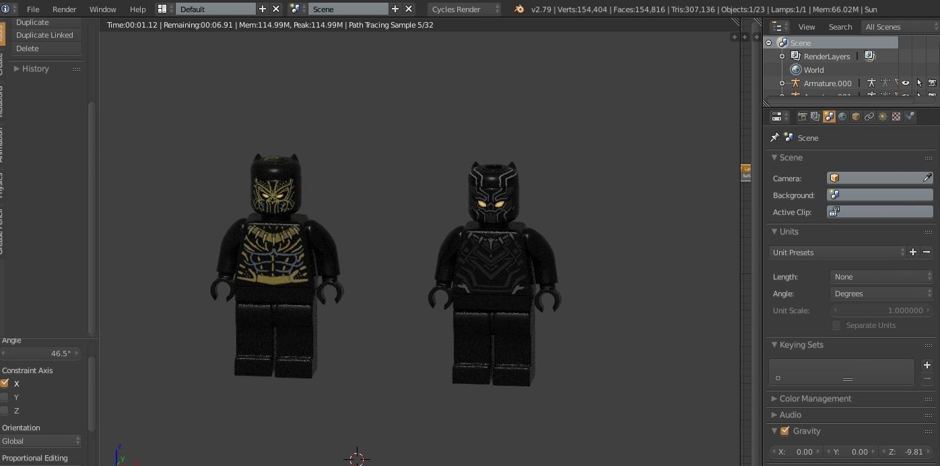Collapse the Scene tree node

(769, 42)
